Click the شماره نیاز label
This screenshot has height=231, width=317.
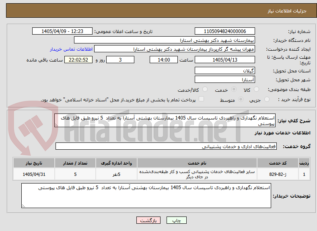[x=299, y=31]
